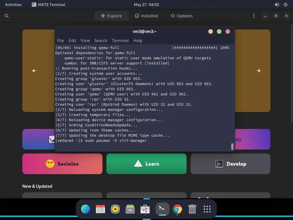The width and height of the screenshot is (293, 220).
Task: Click the yellow minimize button on terminal
Action: pos(211,32)
